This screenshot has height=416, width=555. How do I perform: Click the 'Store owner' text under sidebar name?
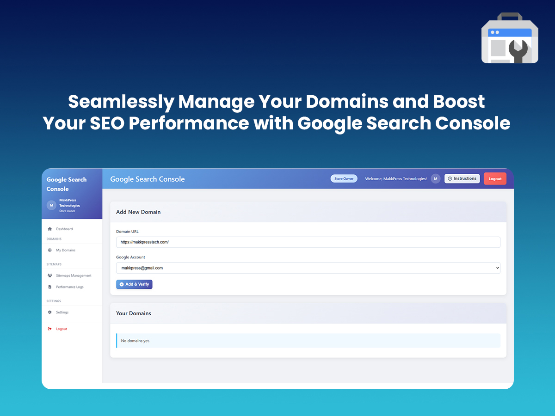point(67,211)
